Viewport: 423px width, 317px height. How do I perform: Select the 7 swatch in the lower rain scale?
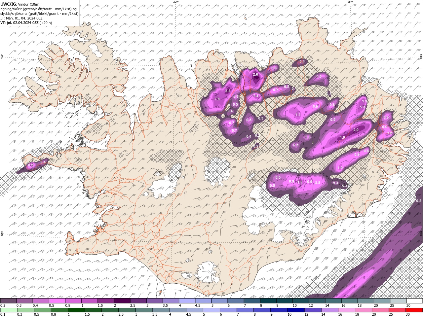(x=245, y=310)
